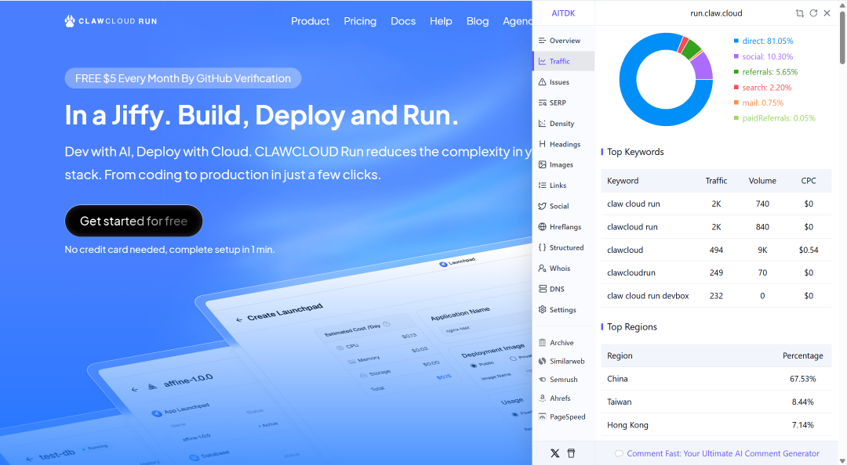
Task: Click the panel vertical scrollbar thumb
Action: pos(842,38)
